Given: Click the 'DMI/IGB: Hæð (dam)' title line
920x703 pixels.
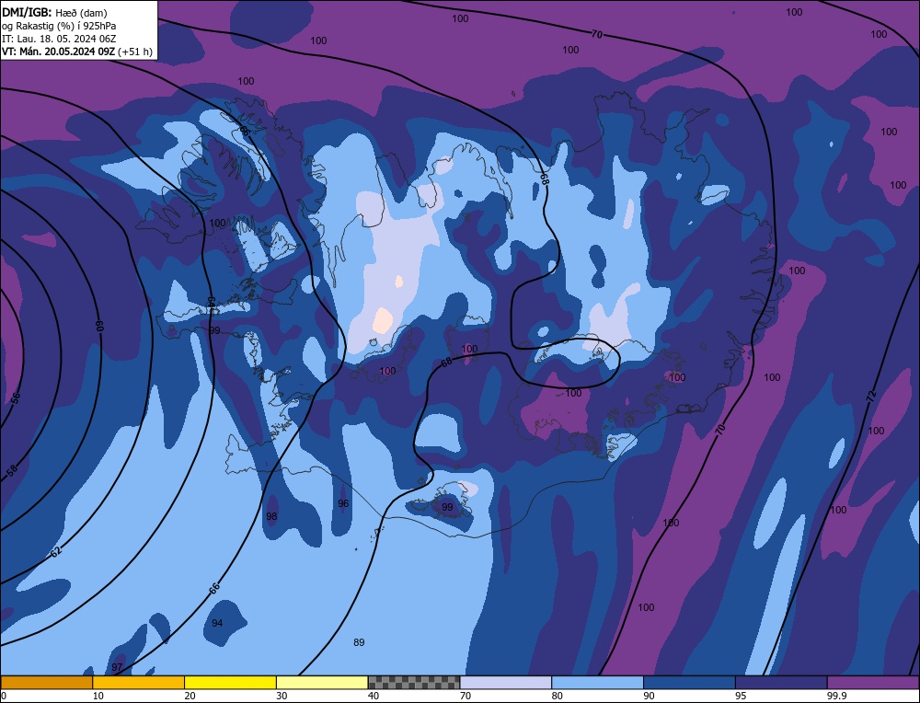Looking at the screenshot, I should point(54,12).
